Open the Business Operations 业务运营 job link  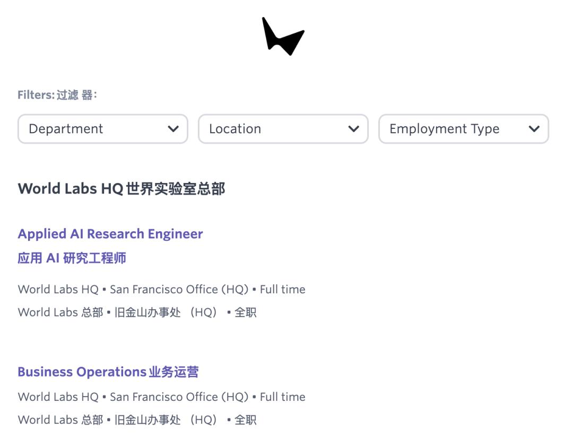(x=108, y=372)
